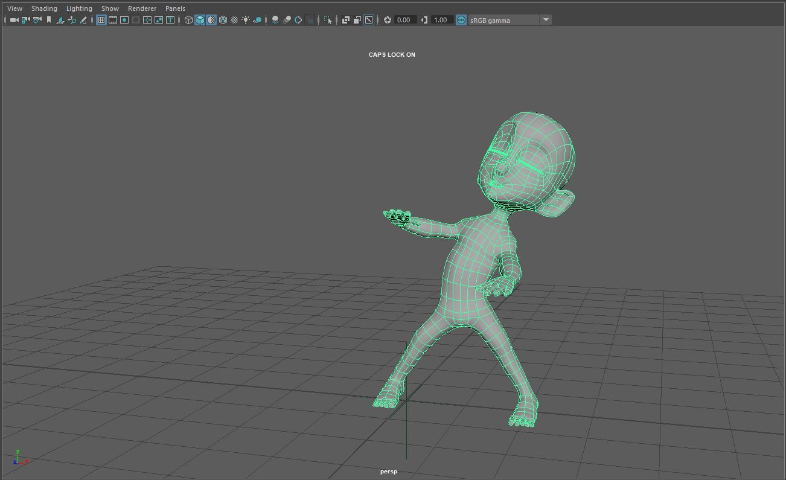Toggle the XRay display icon

pyautogui.click(x=346, y=20)
